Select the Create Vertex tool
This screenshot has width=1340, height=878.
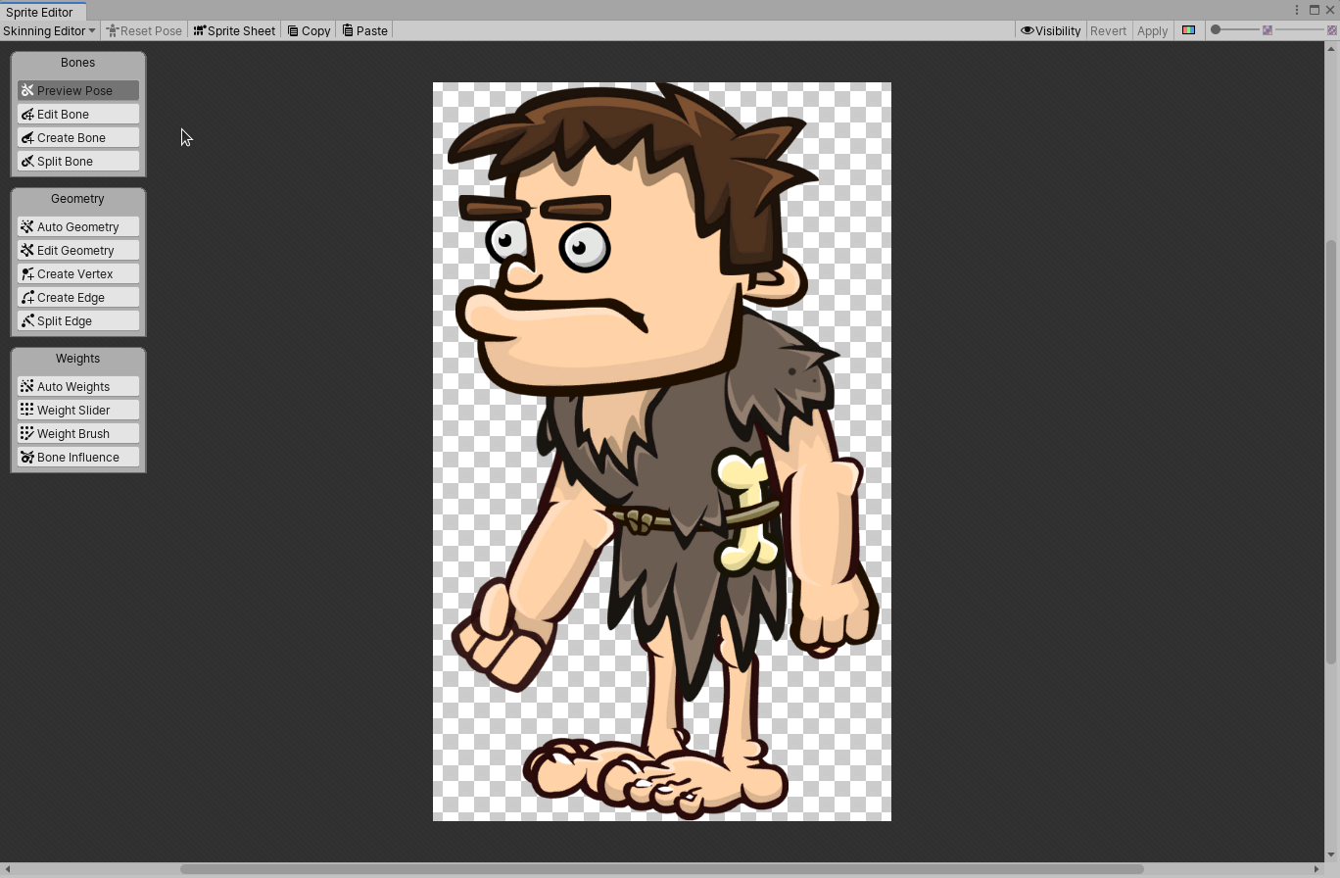(77, 274)
